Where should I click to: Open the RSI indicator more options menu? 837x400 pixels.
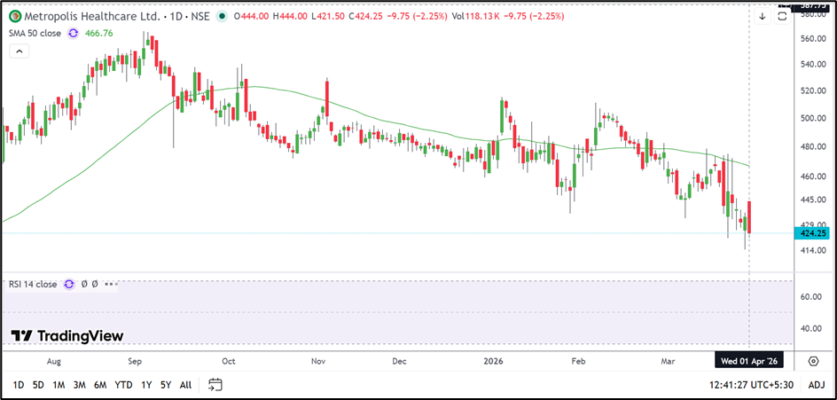pos(110,285)
